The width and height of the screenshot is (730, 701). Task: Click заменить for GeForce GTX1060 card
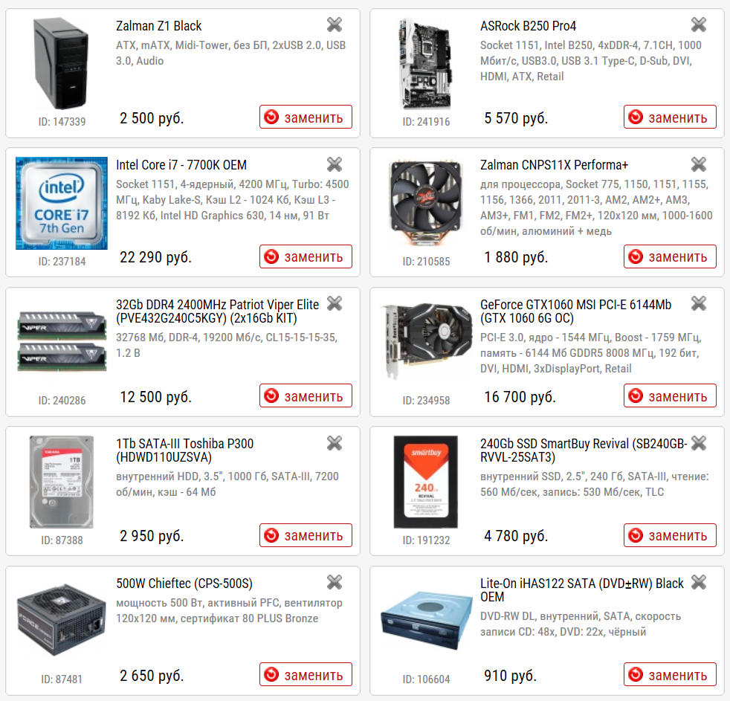coord(670,395)
